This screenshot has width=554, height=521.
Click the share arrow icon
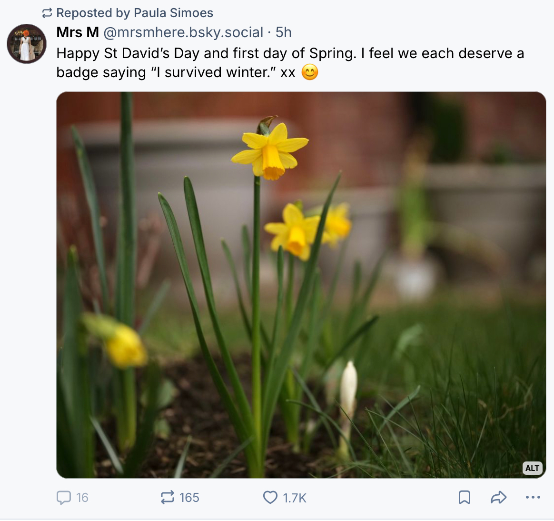(498, 498)
